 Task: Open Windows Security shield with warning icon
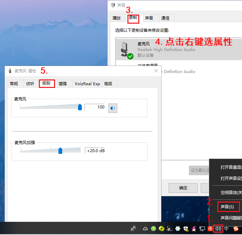pyautogui.click(x=186, y=229)
